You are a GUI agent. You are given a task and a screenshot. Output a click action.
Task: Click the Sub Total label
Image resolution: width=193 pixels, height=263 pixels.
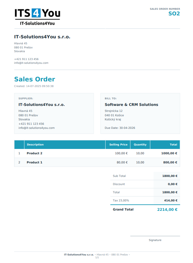click(119, 176)
